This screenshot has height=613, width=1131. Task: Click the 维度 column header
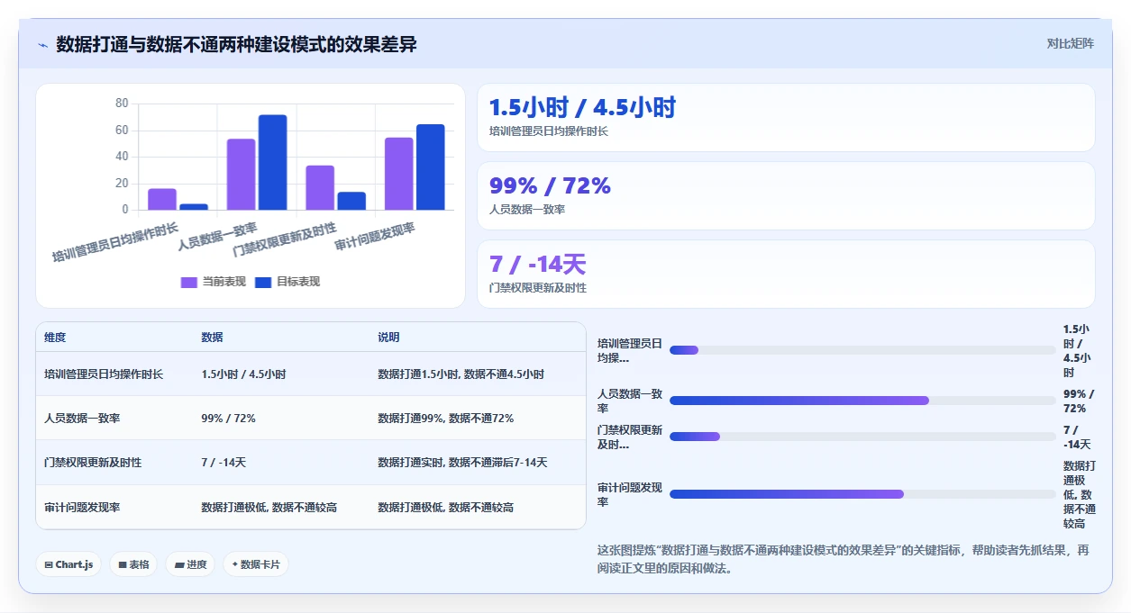point(55,338)
